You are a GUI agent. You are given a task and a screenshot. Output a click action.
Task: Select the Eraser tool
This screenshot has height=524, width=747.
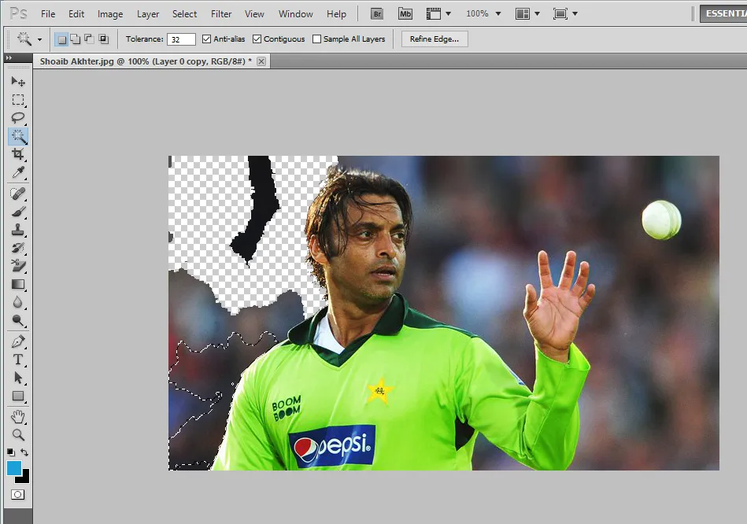click(18, 266)
